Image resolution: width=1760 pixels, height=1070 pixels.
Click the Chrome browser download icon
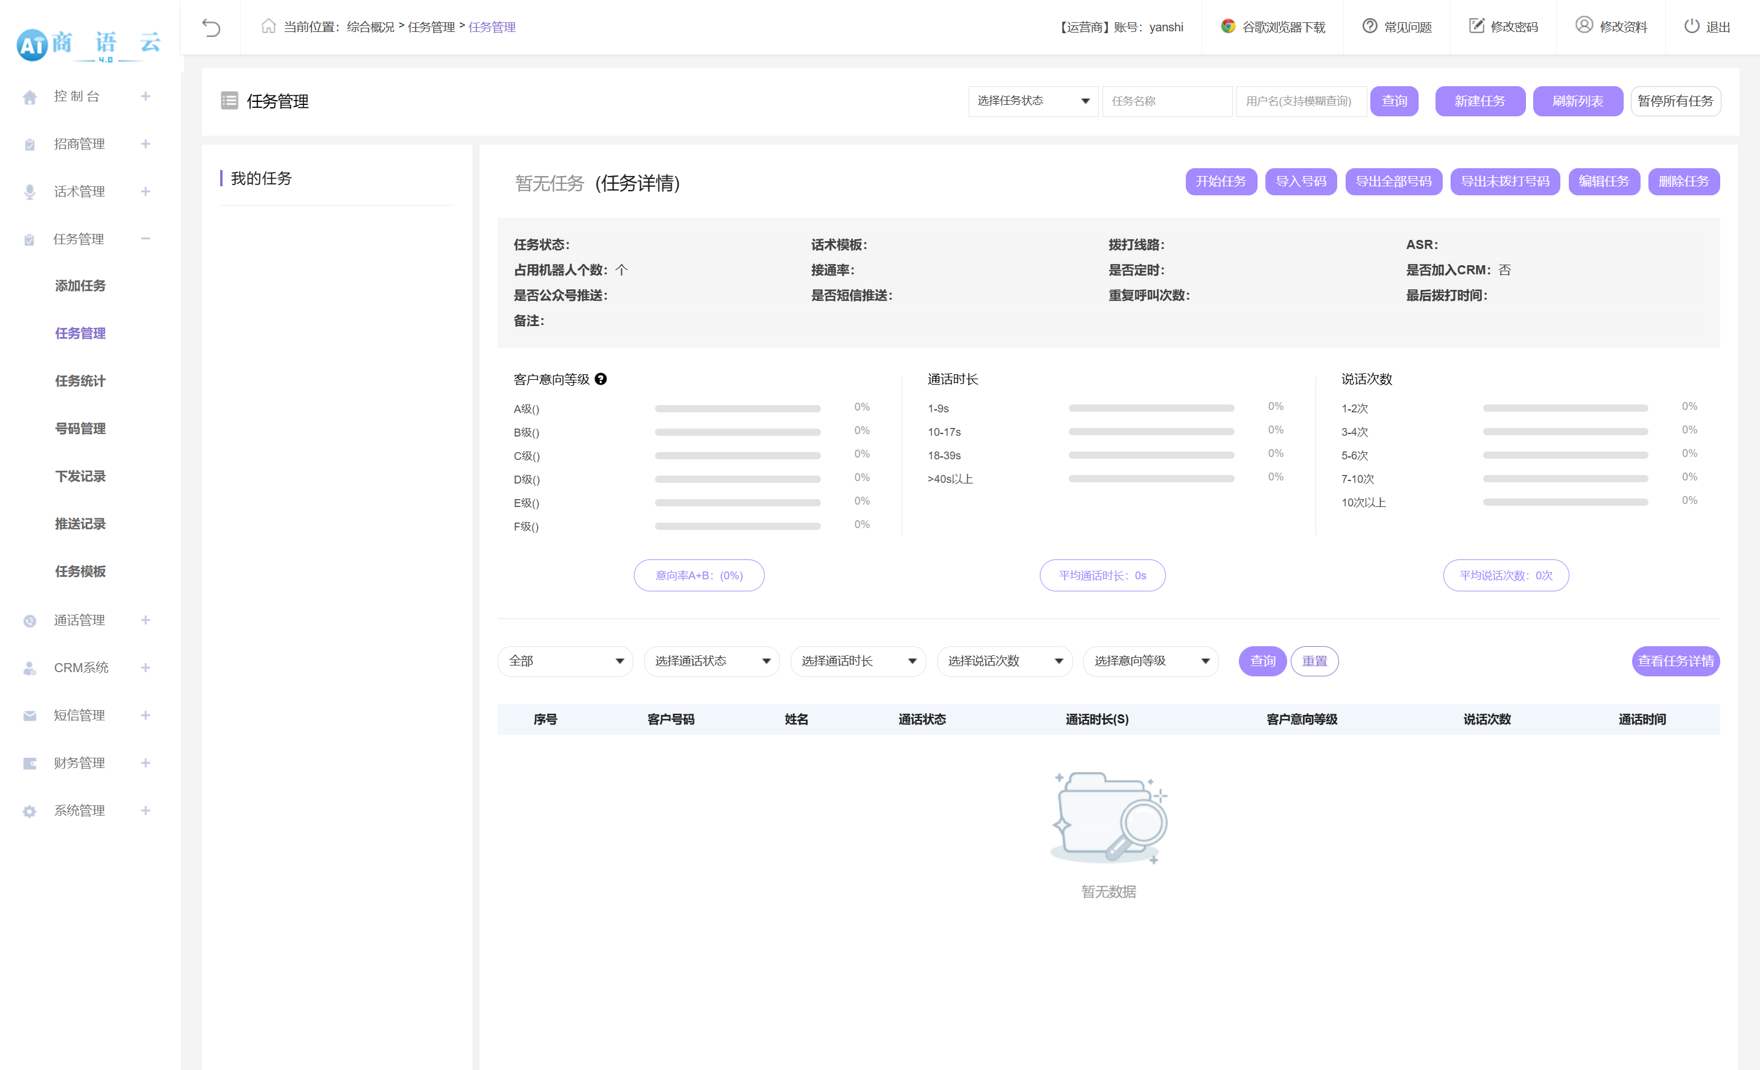tap(1228, 27)
